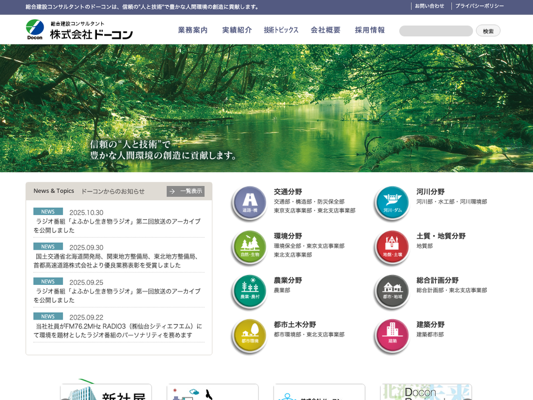Open the 業務案内 menu
This screenshot has width=533, height=400.
[x=193, y=30]
